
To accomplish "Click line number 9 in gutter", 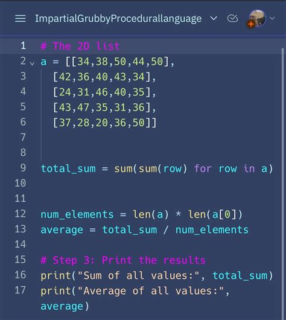I will pos(23,168).
